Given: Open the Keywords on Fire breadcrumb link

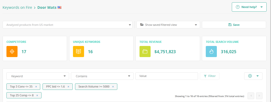Looking at the screenshot, I should point(17,7).
